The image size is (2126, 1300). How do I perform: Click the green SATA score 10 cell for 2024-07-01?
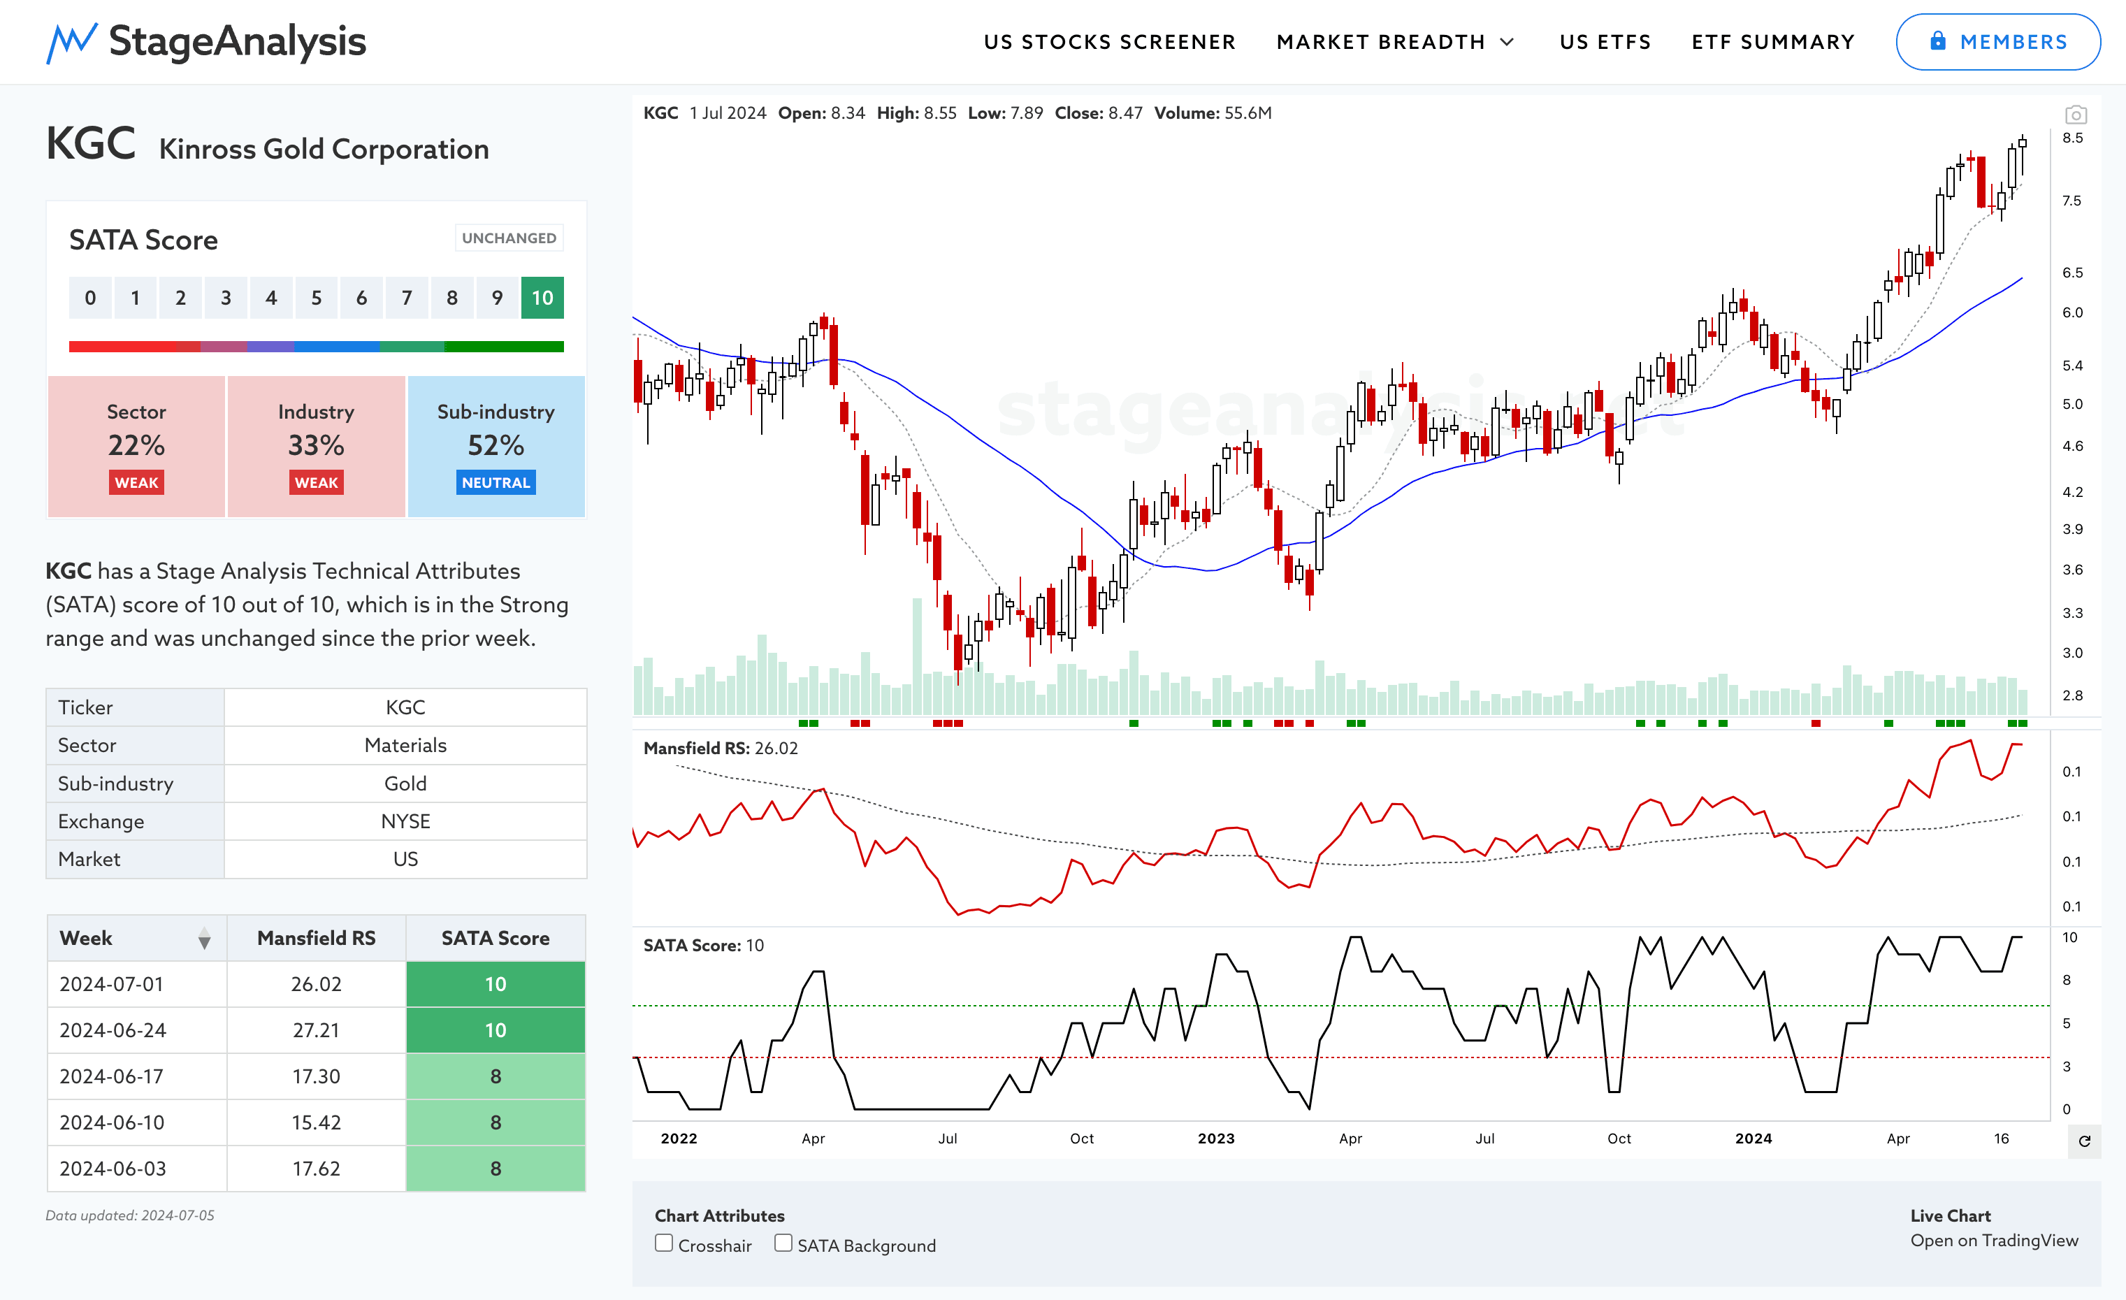click(496, 984)
